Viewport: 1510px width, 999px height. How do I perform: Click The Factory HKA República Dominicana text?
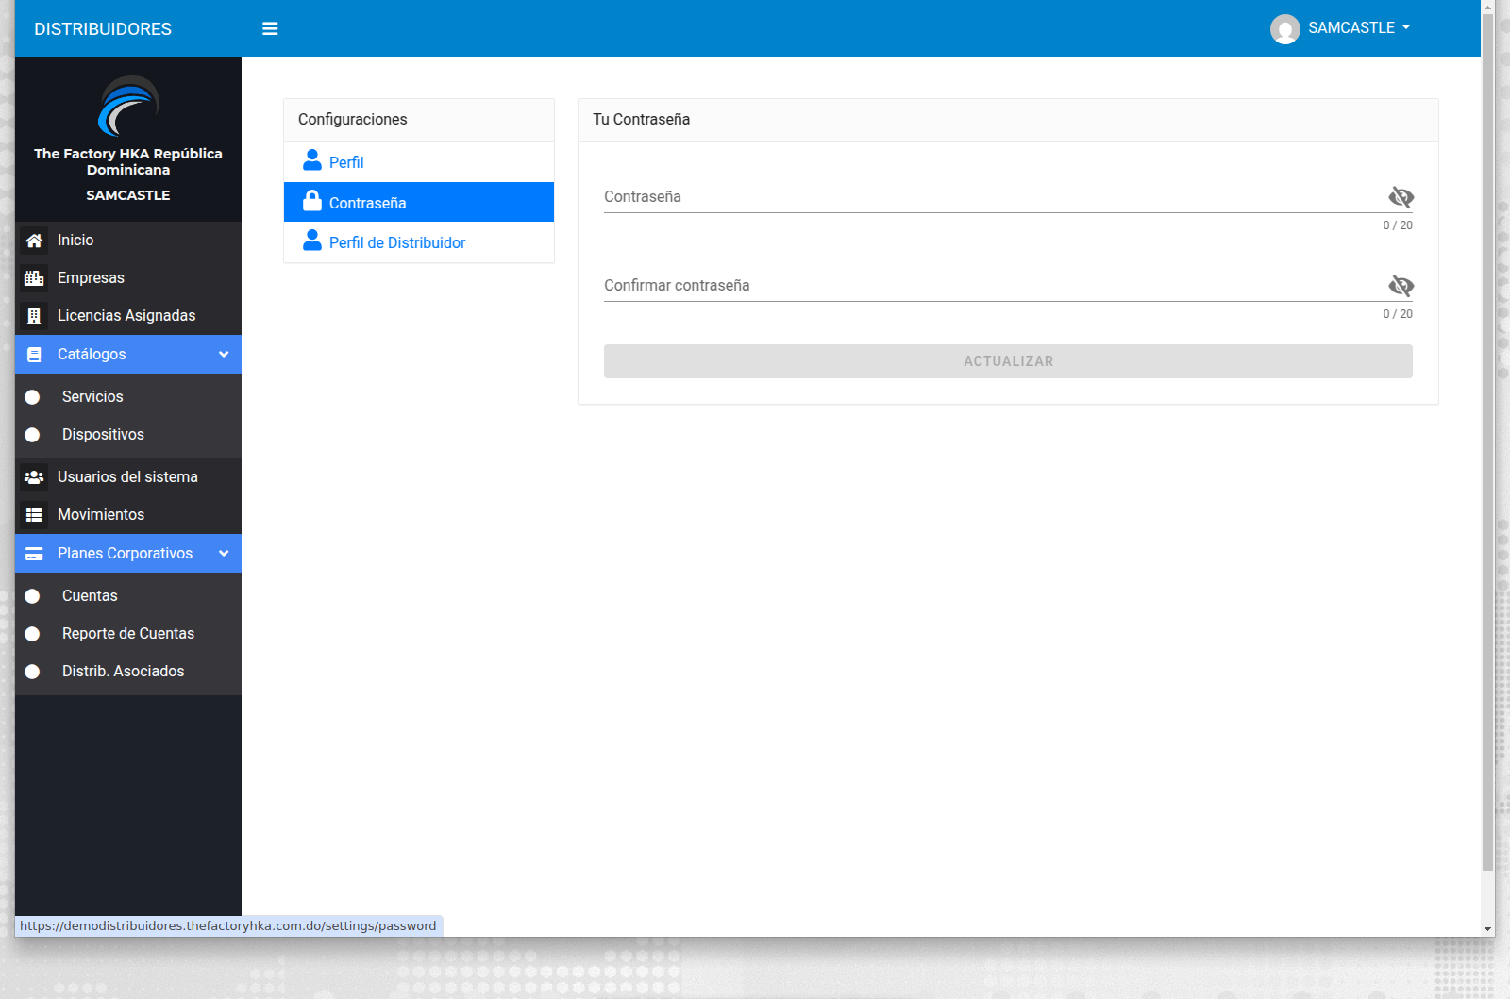pyautogui.click(x=128, y=161)
